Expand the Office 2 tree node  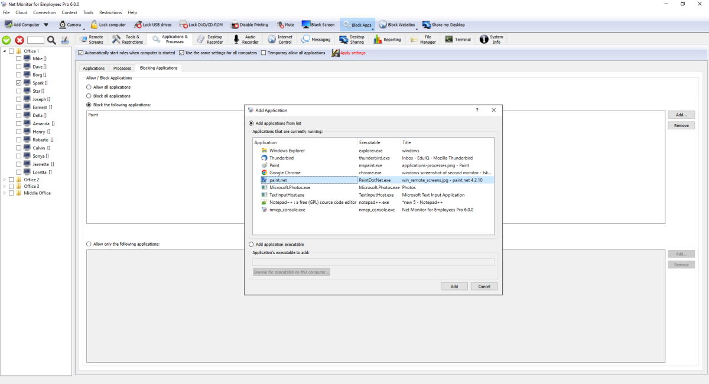pos(5,180)
